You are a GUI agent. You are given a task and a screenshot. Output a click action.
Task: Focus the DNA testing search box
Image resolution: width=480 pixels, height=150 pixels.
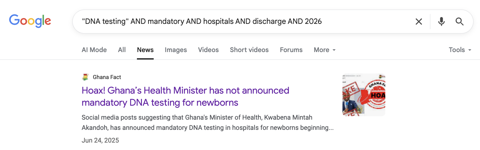click(x=242, y=21)
